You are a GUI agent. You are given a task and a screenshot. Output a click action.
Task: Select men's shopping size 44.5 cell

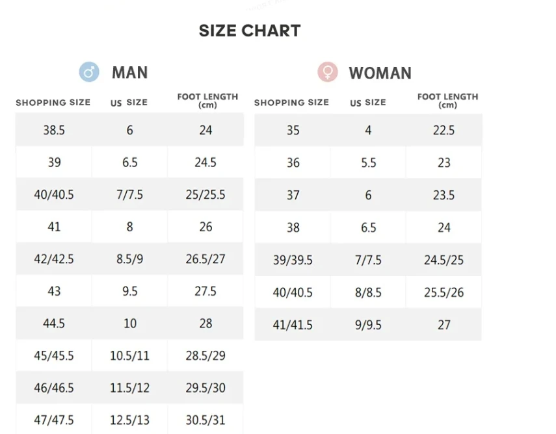click(54, 323)
